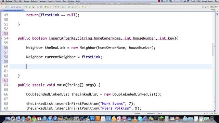Click line number 56 in the gutter
The height and width of the screenshot is (123, 219).
(x=6, y=47)
